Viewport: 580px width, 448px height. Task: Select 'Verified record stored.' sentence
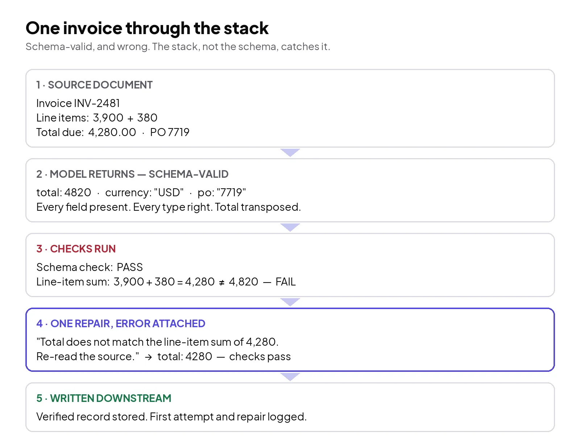point(171,417)
